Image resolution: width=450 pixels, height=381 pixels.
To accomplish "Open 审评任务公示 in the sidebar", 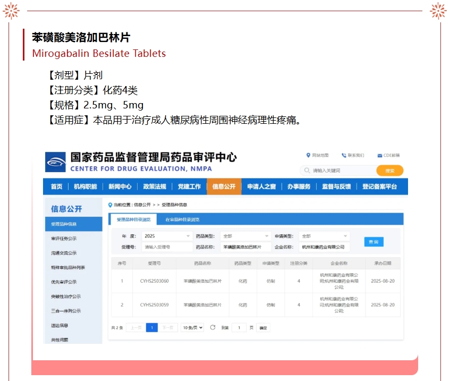I will [x=64, y=239].
